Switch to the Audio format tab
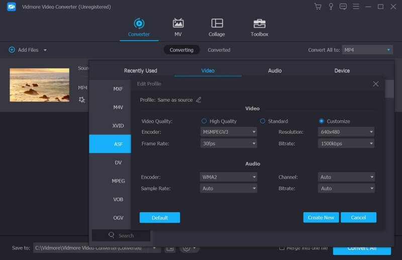Viewport: 402px width, 260px height. coord(275,70)
